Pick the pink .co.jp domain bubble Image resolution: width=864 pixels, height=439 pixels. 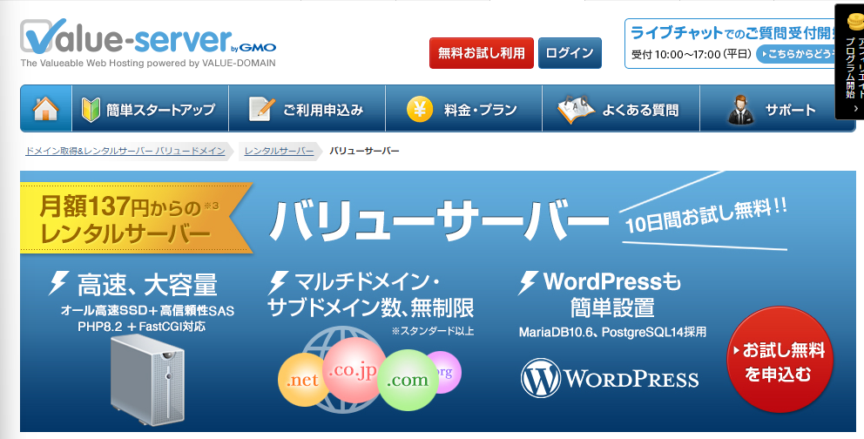click(354, 369)
